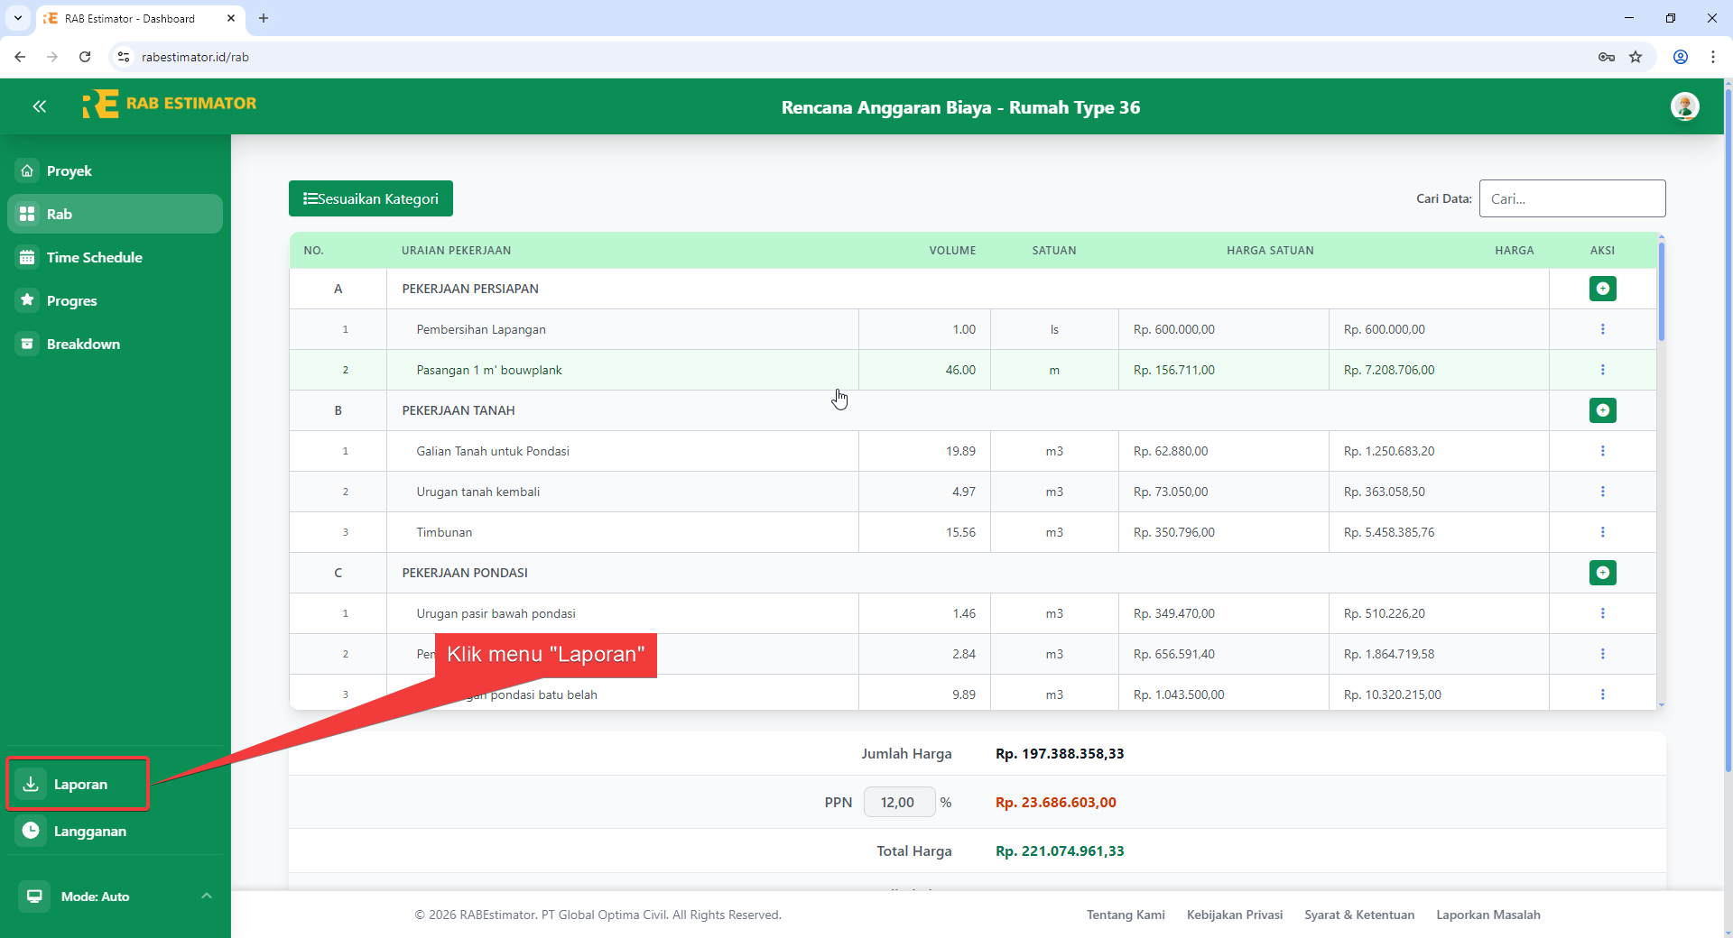Open the Breakdown menu item
Screen dimensions: 1733x938
83,344
